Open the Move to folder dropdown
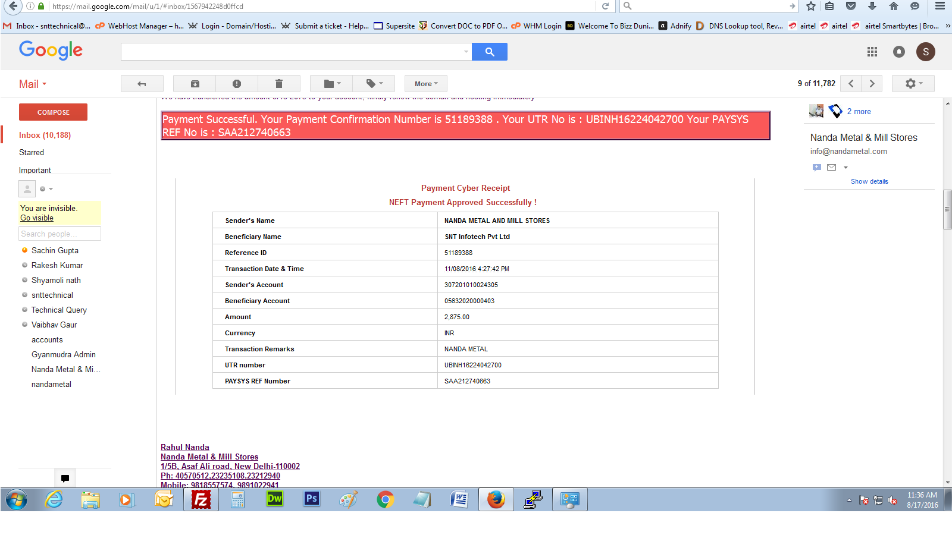 [332, 84]
